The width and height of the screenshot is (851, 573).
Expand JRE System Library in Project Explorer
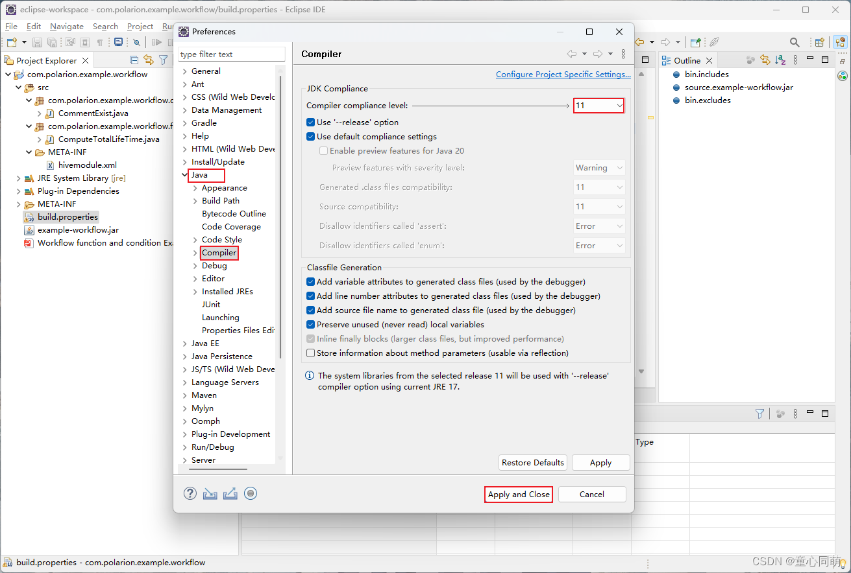click(18, 178)
